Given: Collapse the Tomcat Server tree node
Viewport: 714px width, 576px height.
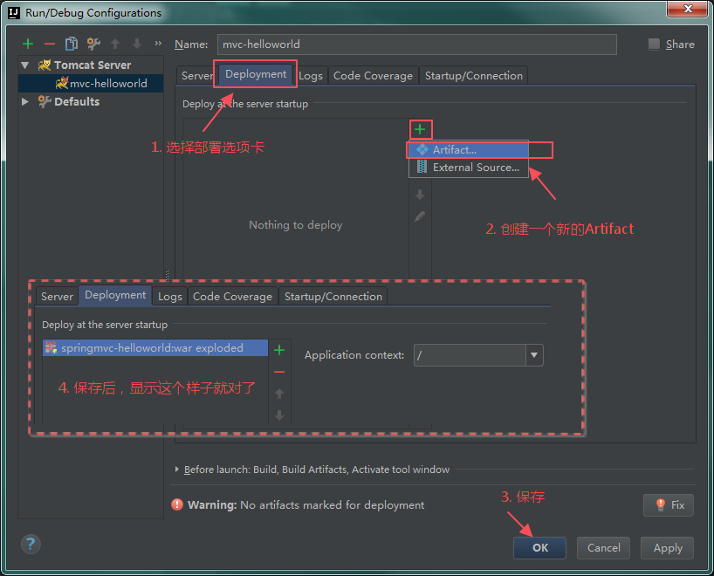Looking at the screenshot, I should point(24,65).
